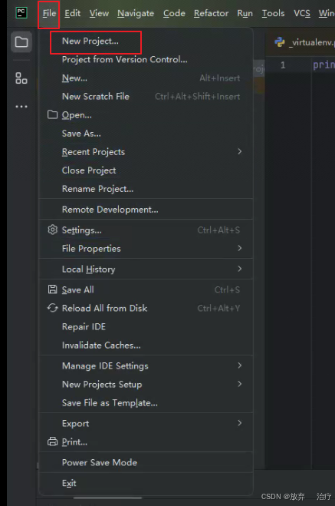Open the Edit menu
This screenshot has width=335, height=506.
click(x=72, y=13)
